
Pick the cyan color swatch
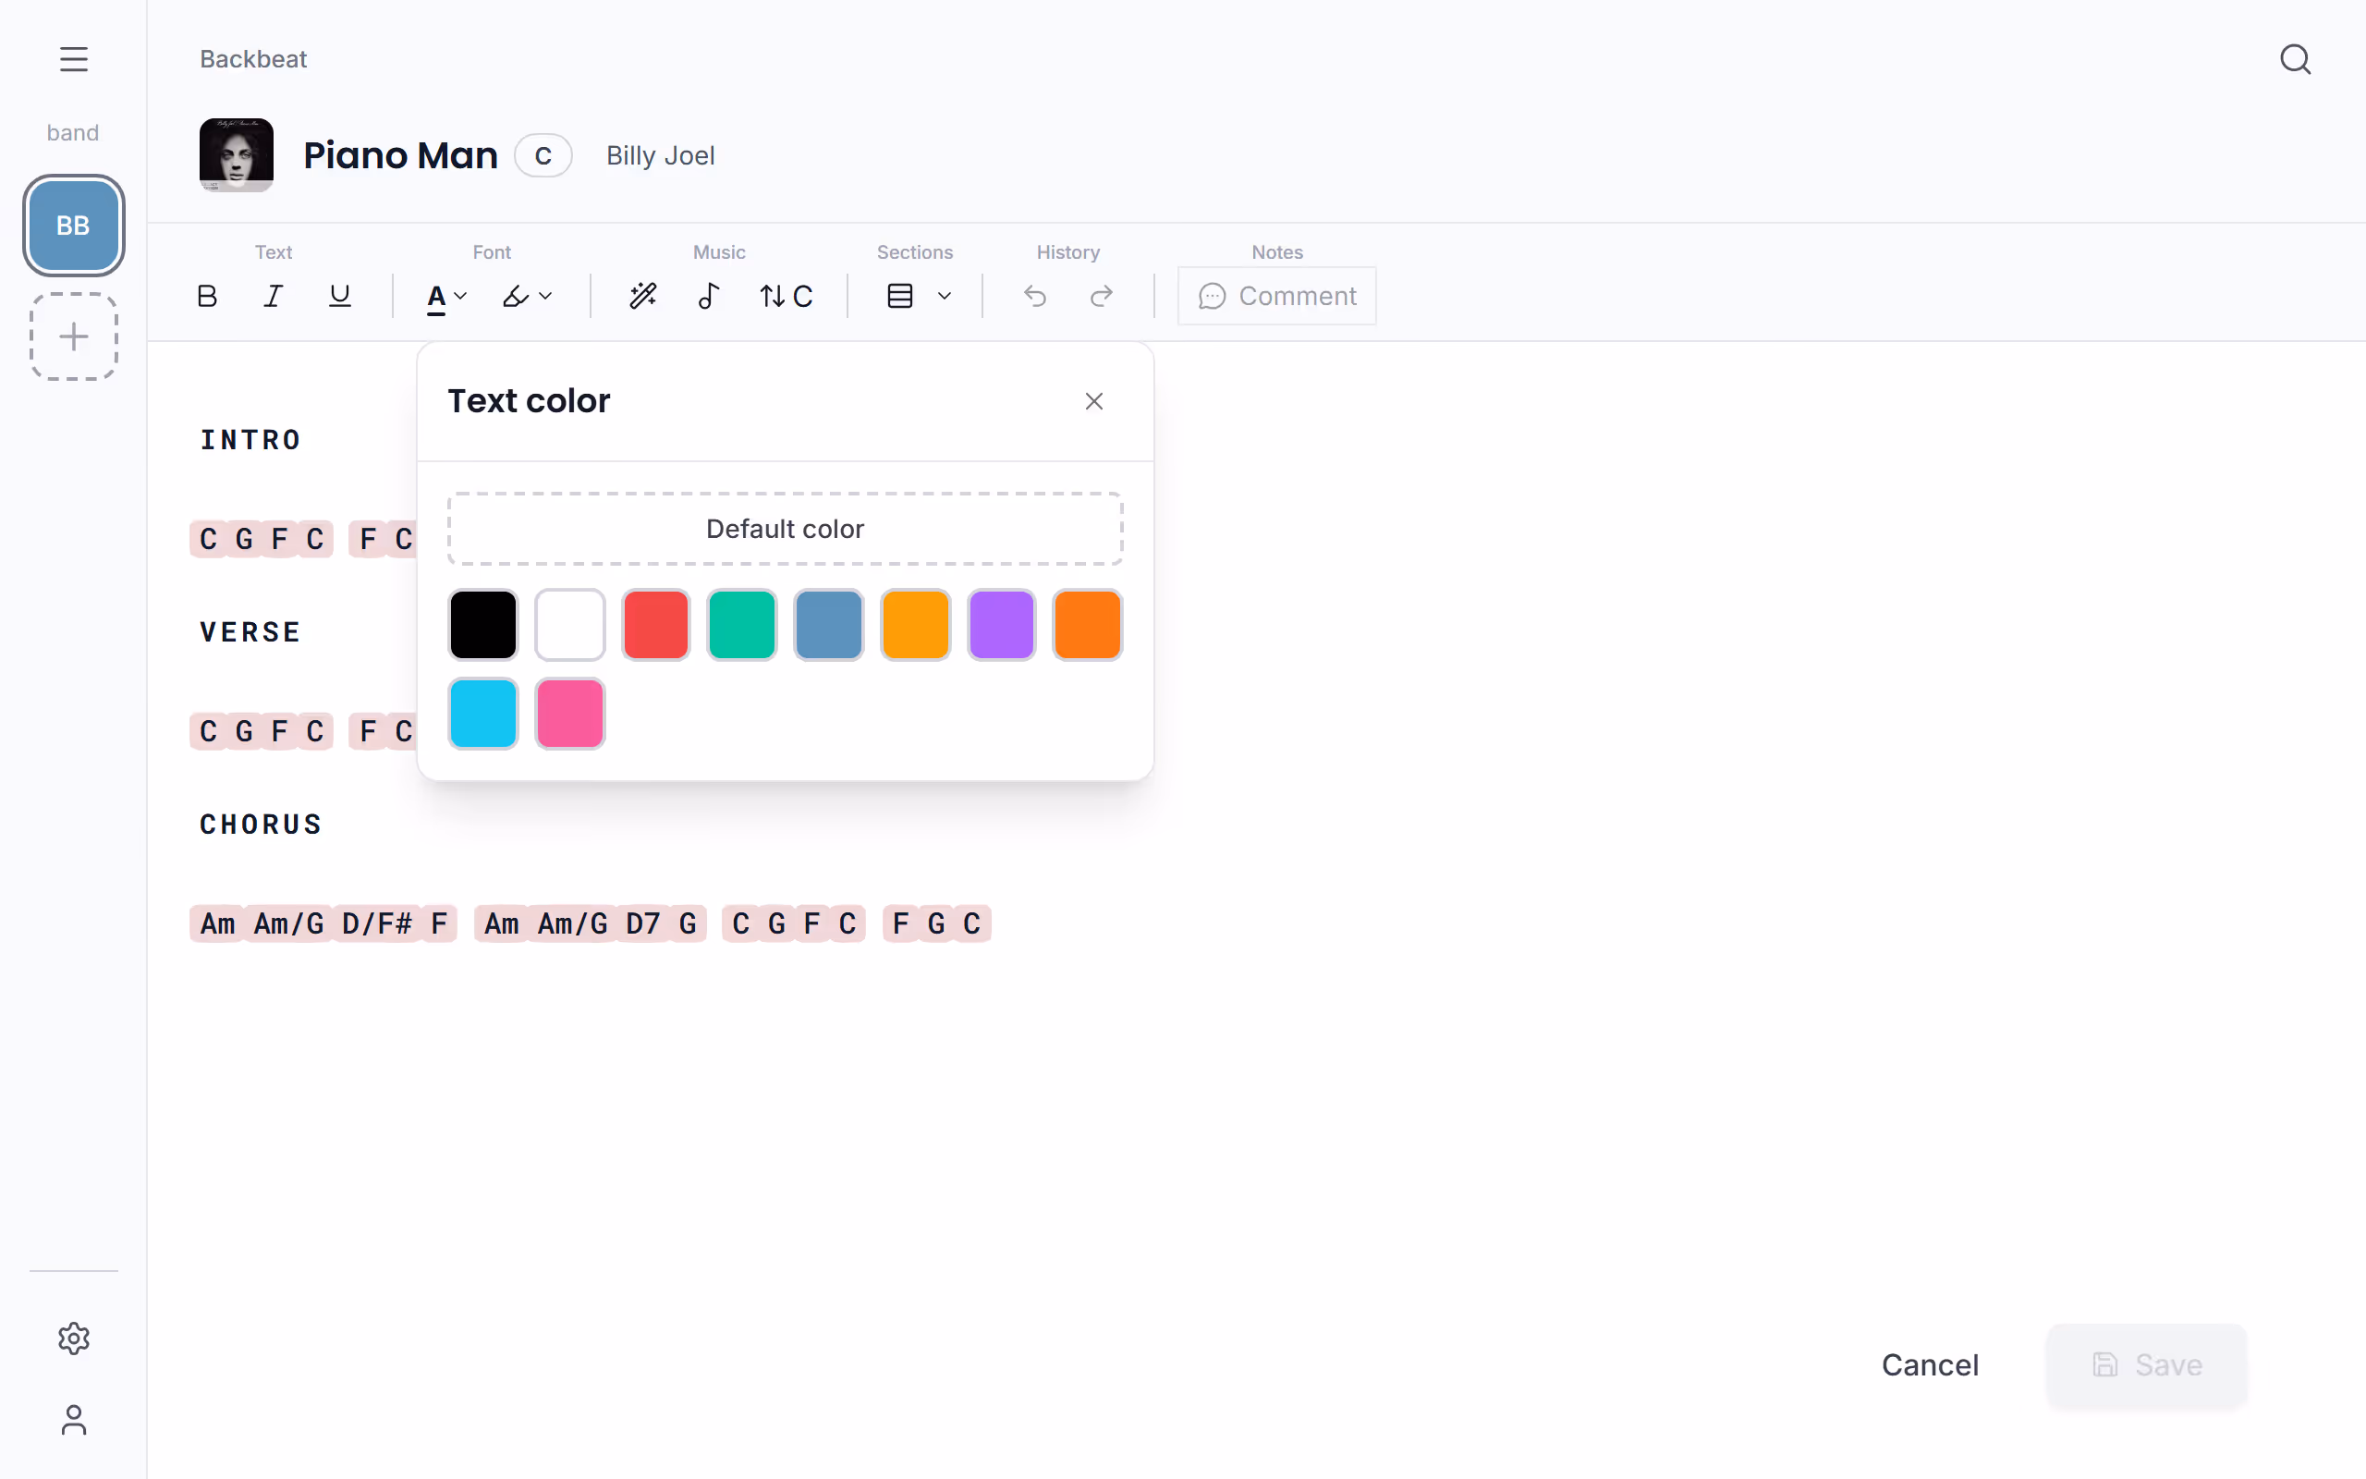pyautogui.click(x=483, y=713)
